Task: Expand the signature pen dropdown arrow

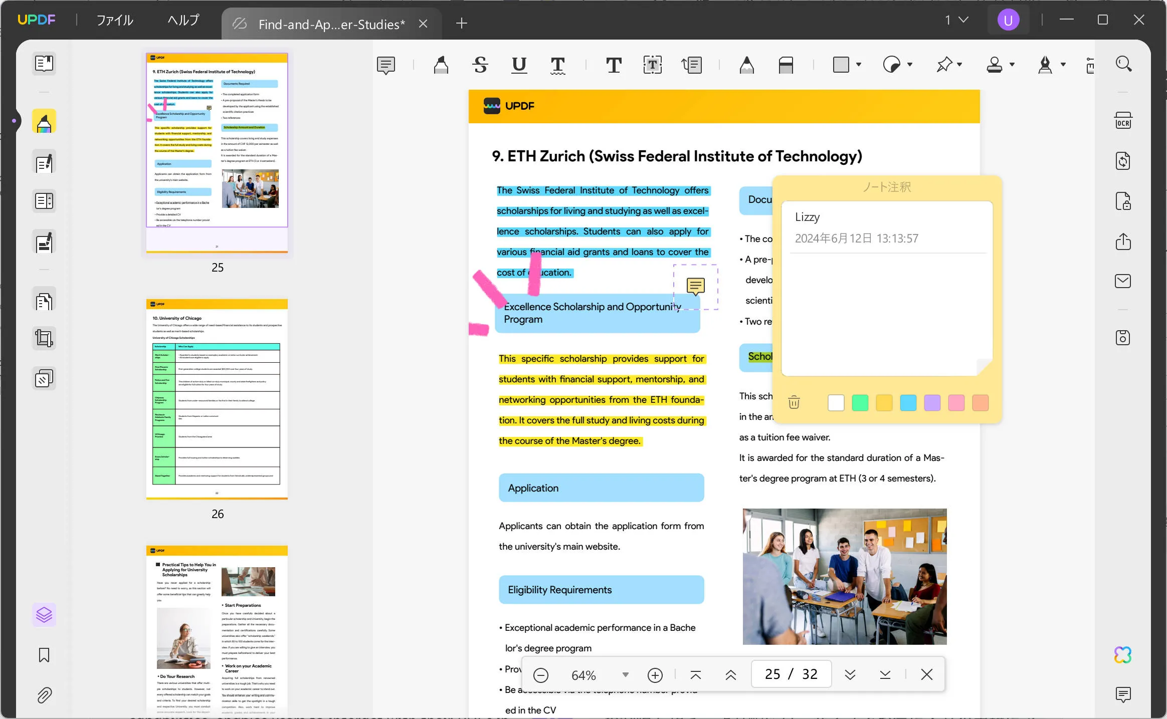Action: click(x=1063, y=65)
